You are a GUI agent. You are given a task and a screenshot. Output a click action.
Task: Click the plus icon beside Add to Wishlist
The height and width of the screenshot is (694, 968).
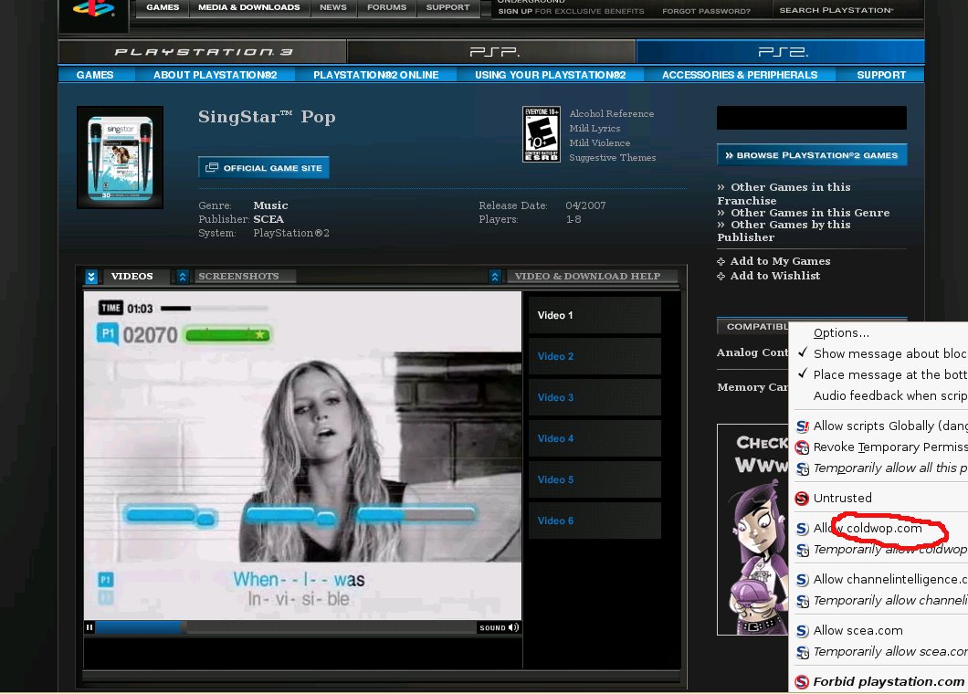point(721,276)
